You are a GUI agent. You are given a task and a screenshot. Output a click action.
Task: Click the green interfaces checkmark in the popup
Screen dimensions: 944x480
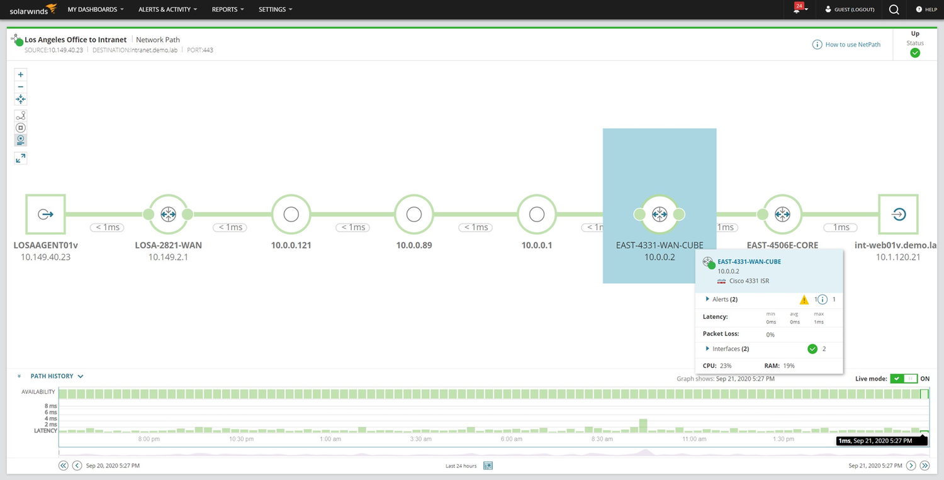click(x=812, y=349)
